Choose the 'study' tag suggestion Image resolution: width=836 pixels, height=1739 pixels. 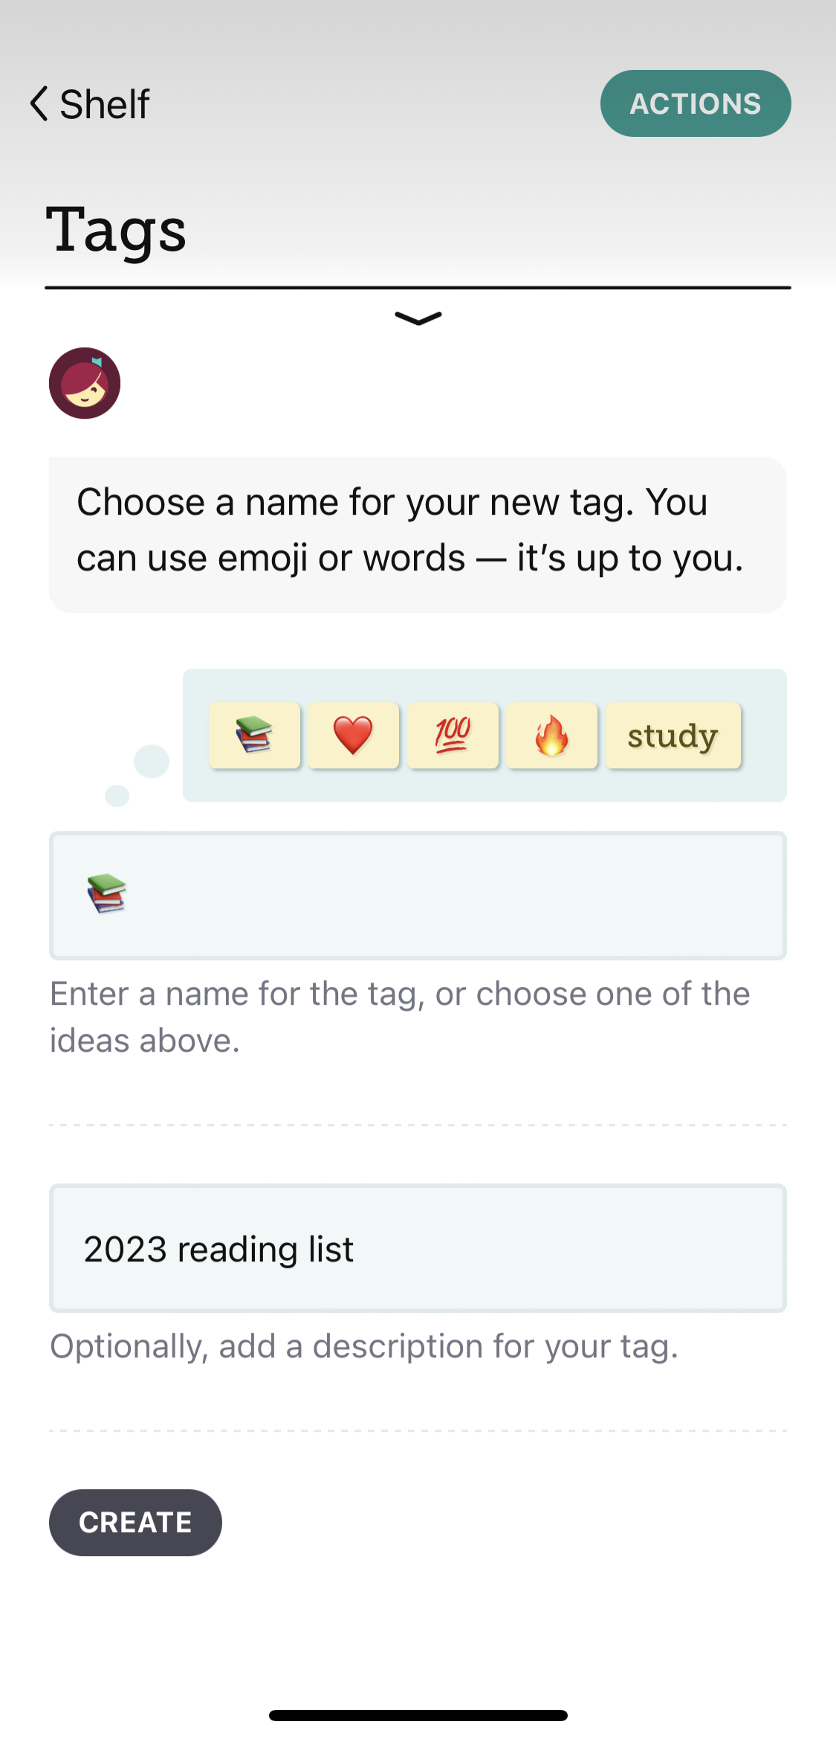[x=673, y=735]
